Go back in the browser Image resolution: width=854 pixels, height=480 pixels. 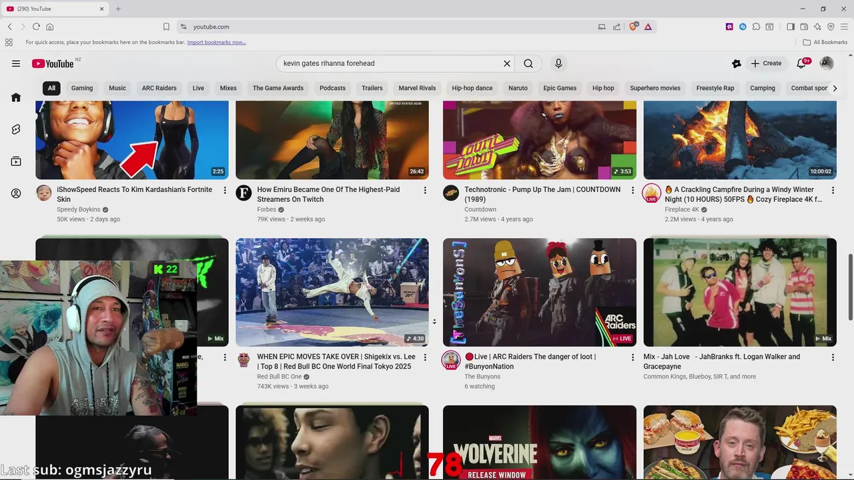10,27
